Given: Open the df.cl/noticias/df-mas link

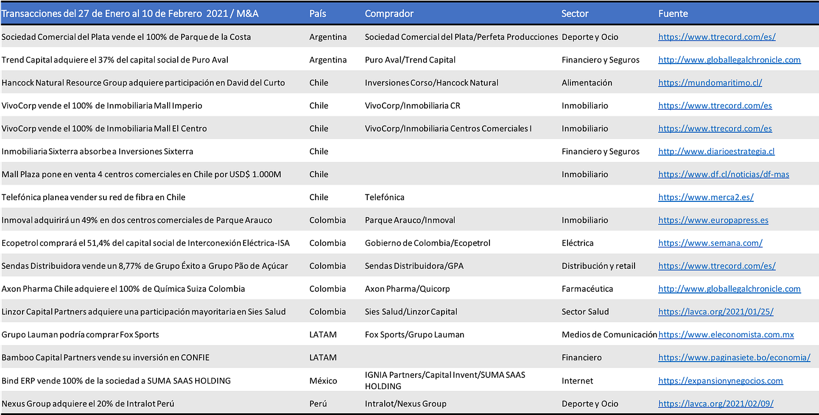Looking at the screenshot, I should (723, 174).
